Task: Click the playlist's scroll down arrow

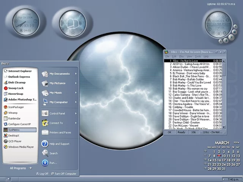Action: coord(224,128)
